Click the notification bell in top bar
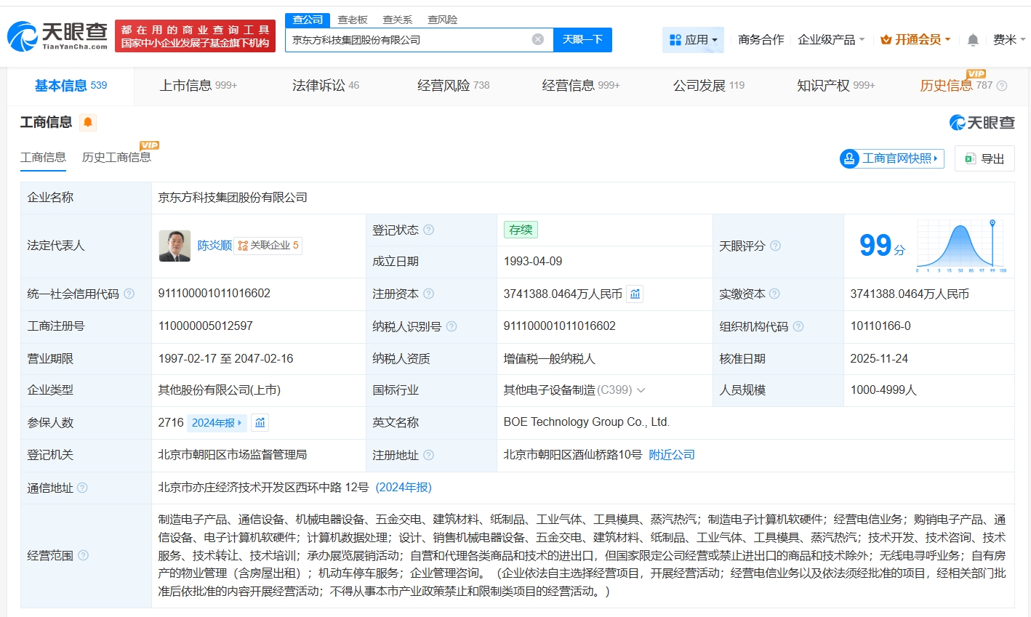The width and height of the screenshot is (1031, 617). [x=973, y=40]
